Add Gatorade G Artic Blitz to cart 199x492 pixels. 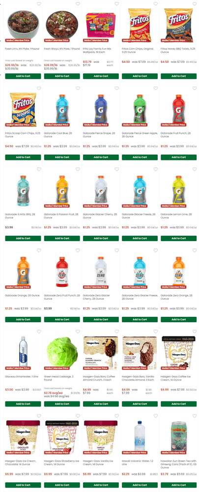pyautogui.click(x=23, y=239)
